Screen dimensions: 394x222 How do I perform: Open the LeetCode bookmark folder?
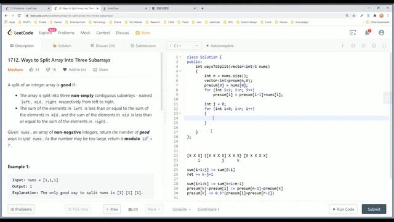click(x=212, y=22)
